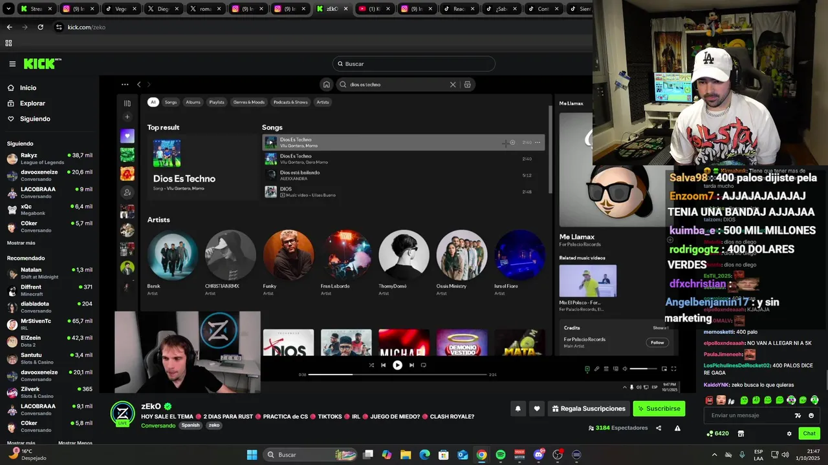Report stream with warning triangle icon
The width and height of the screenshot is (828, 465).
[677, 428]
